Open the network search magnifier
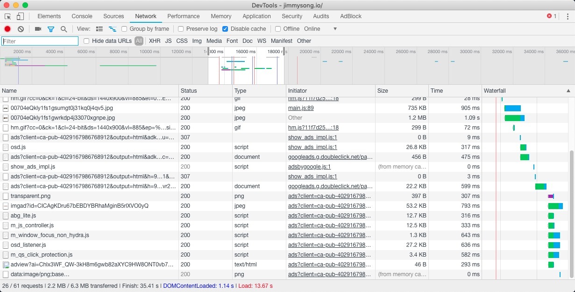575x292 pixels. (x=64, y=29)
